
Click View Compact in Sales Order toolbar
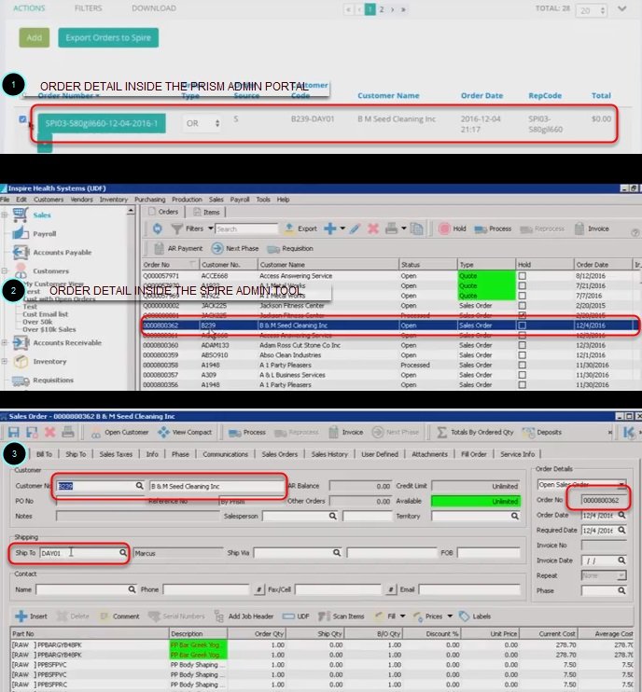(185, 433)
